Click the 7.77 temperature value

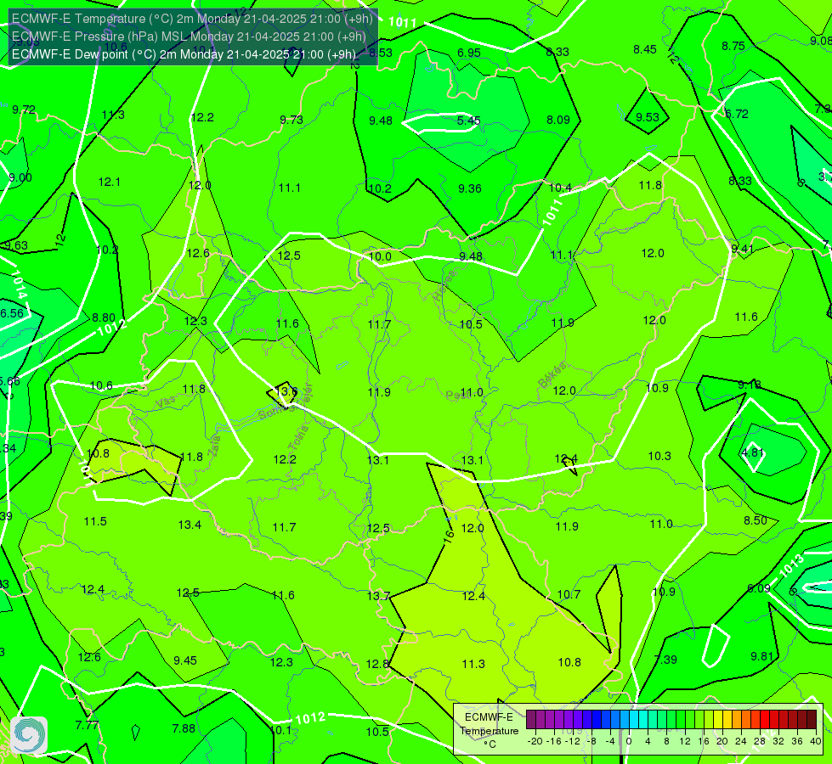coord(87,725)
